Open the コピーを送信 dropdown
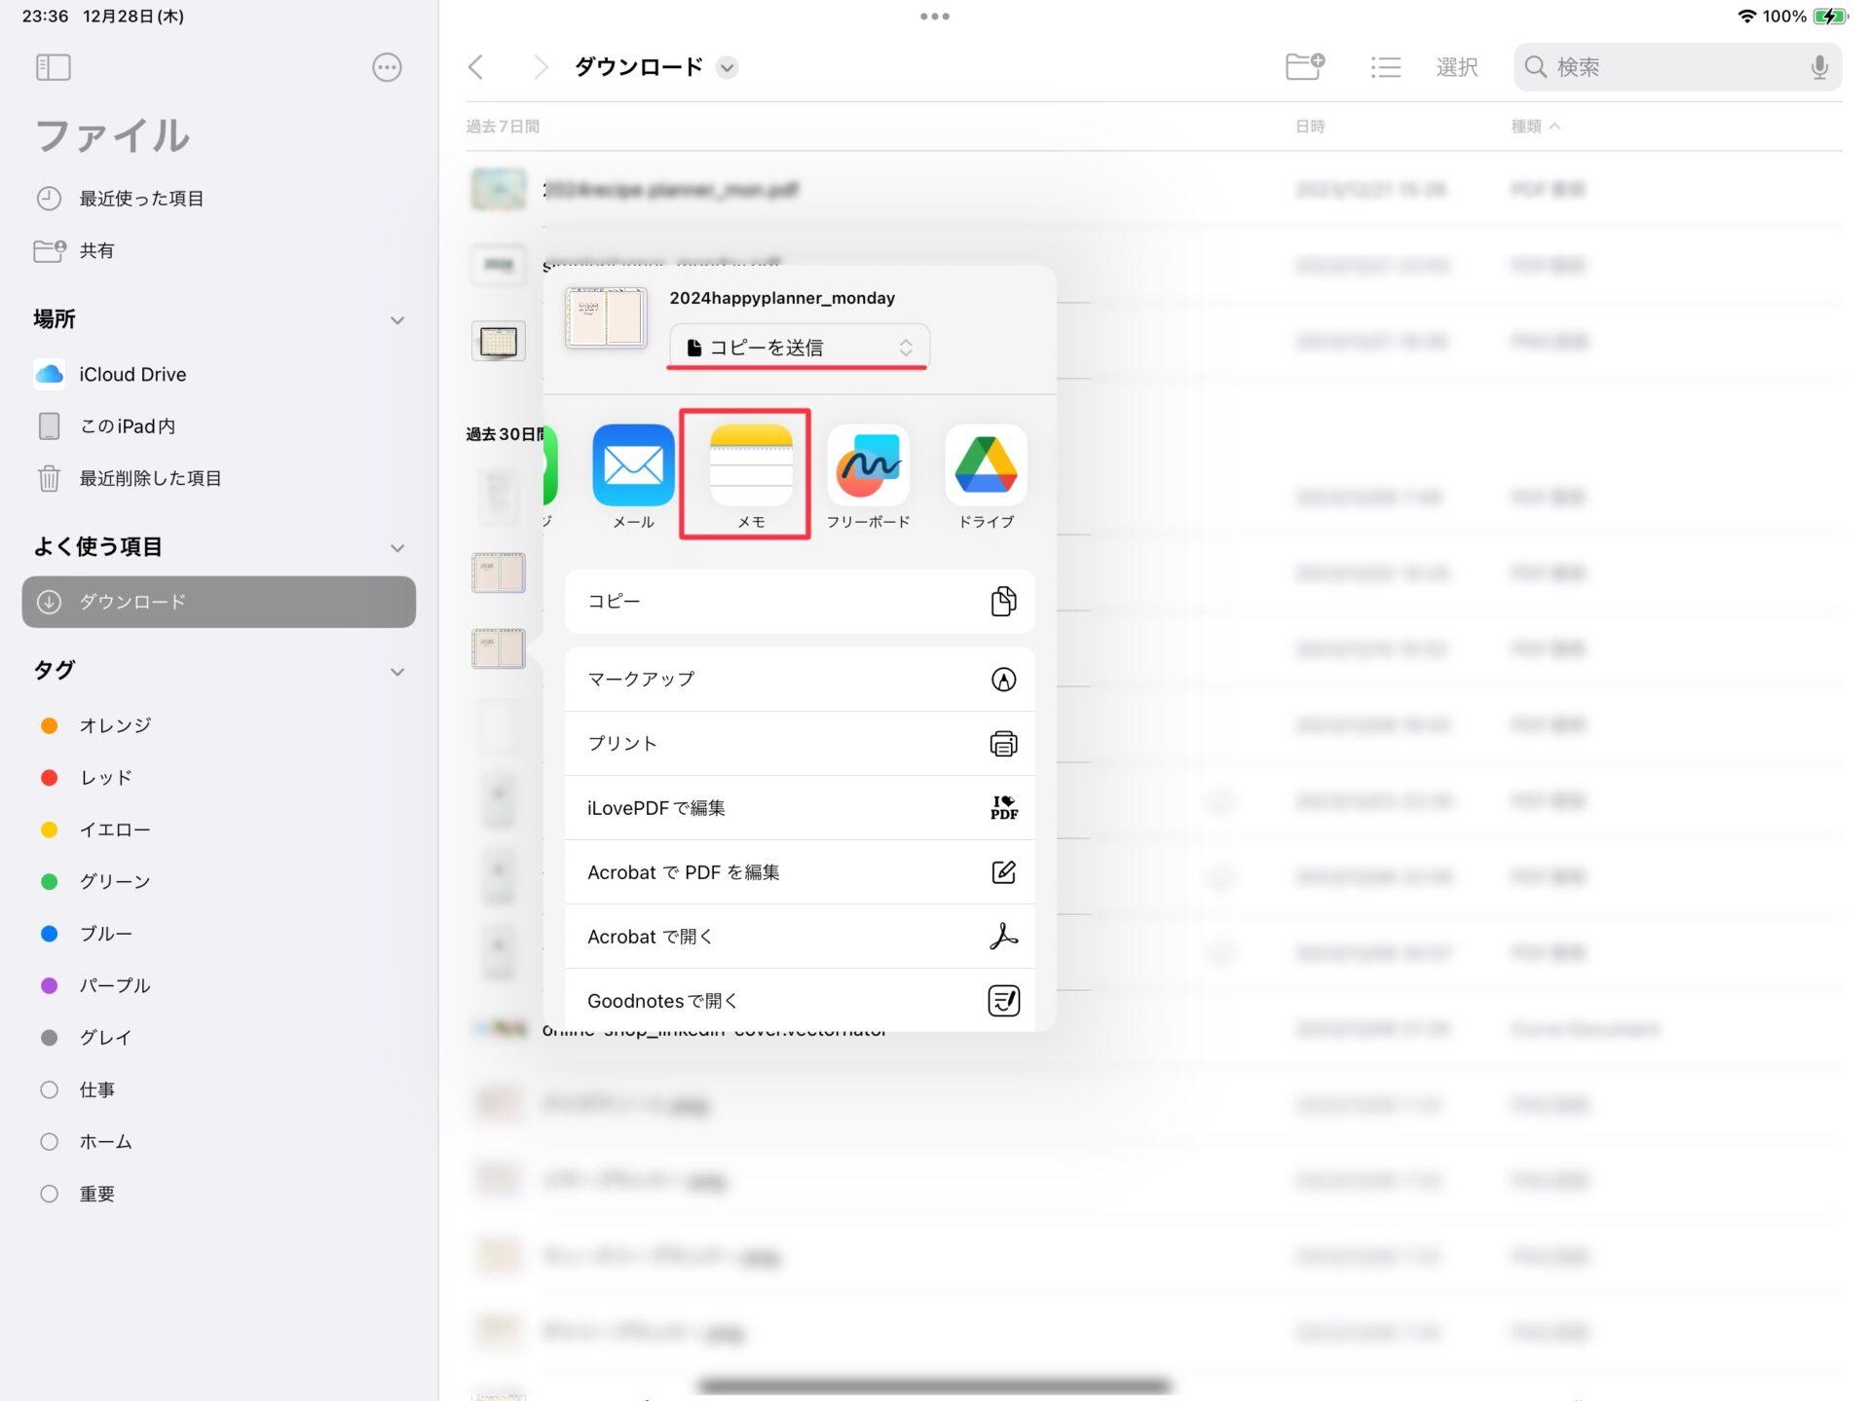The image size is (1870, 1401). 799,348
